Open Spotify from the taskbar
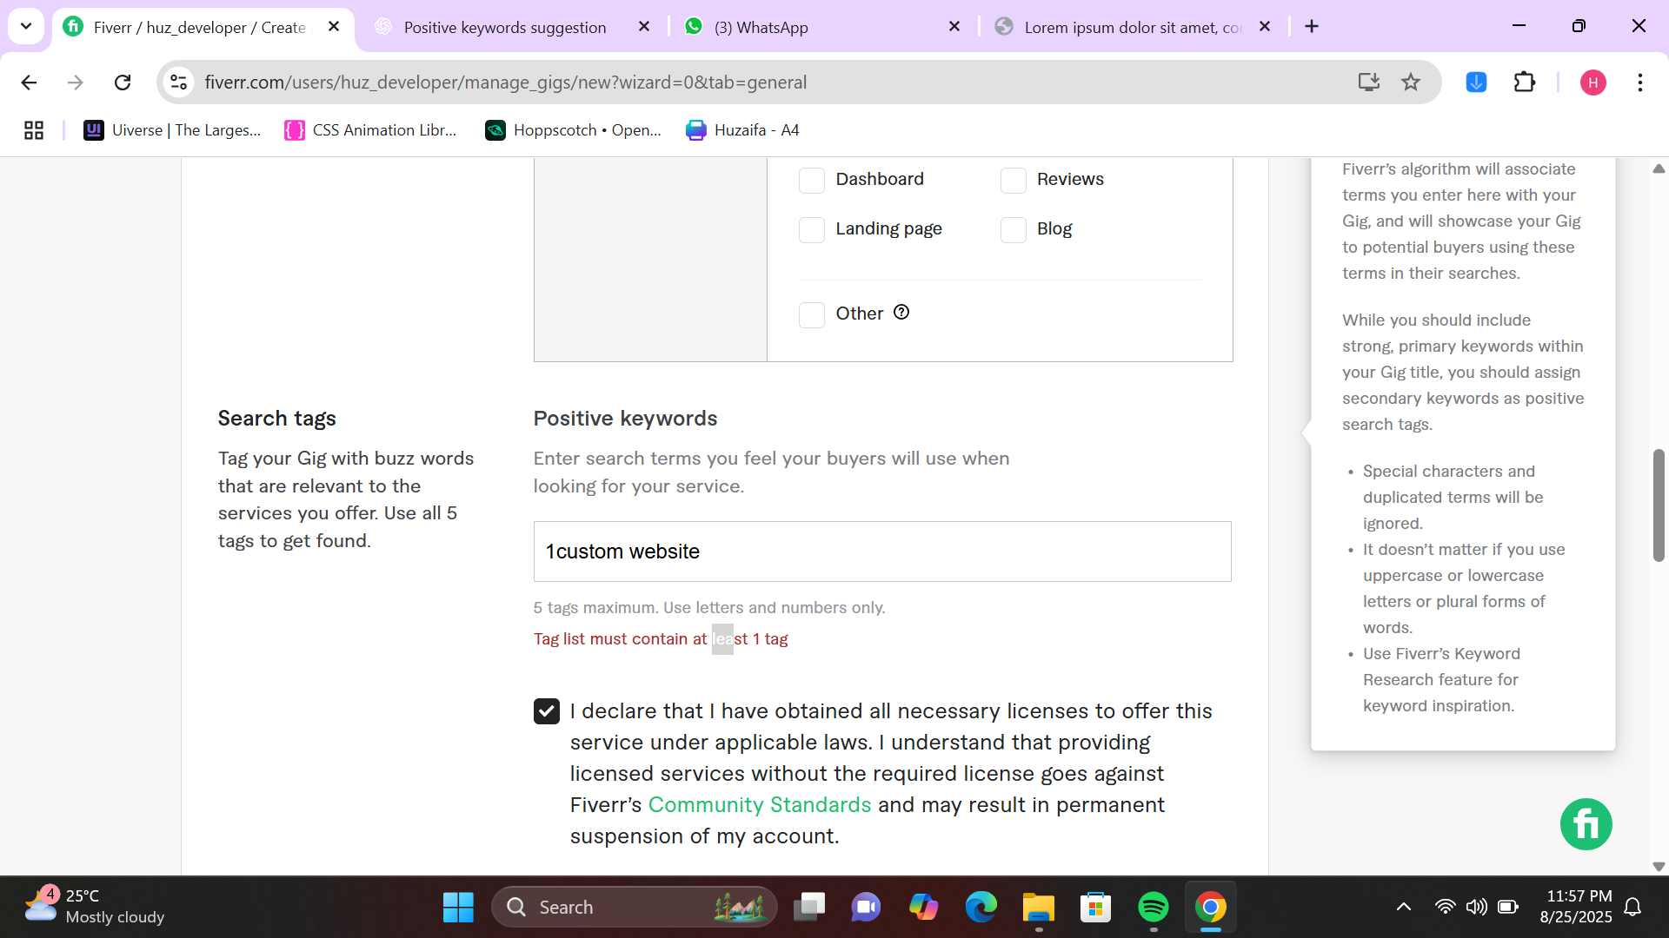 [x=1153, y=907]
